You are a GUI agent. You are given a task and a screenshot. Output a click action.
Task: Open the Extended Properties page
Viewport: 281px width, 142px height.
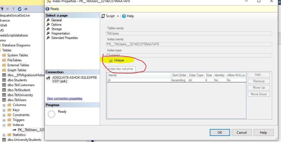coord(65,38)
